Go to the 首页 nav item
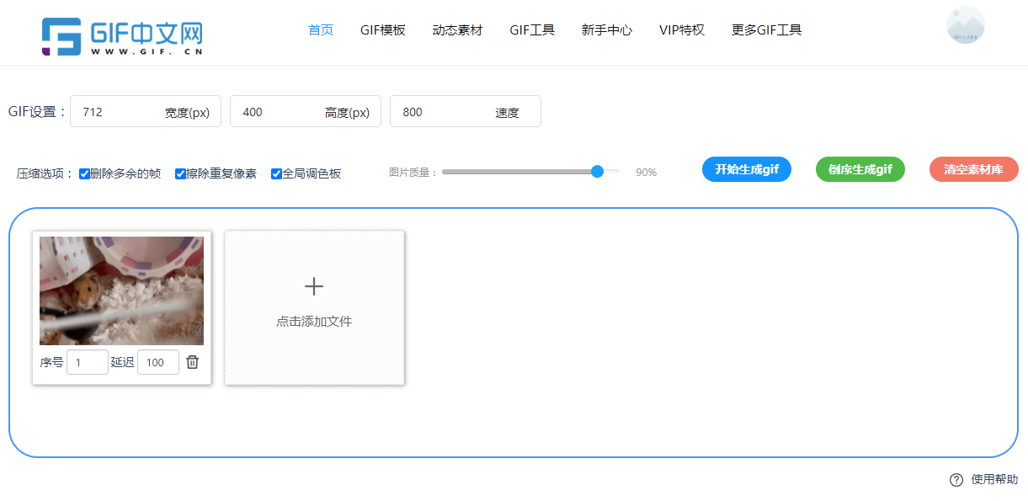This screenshot has width=1028, height=501. (321, 30)
